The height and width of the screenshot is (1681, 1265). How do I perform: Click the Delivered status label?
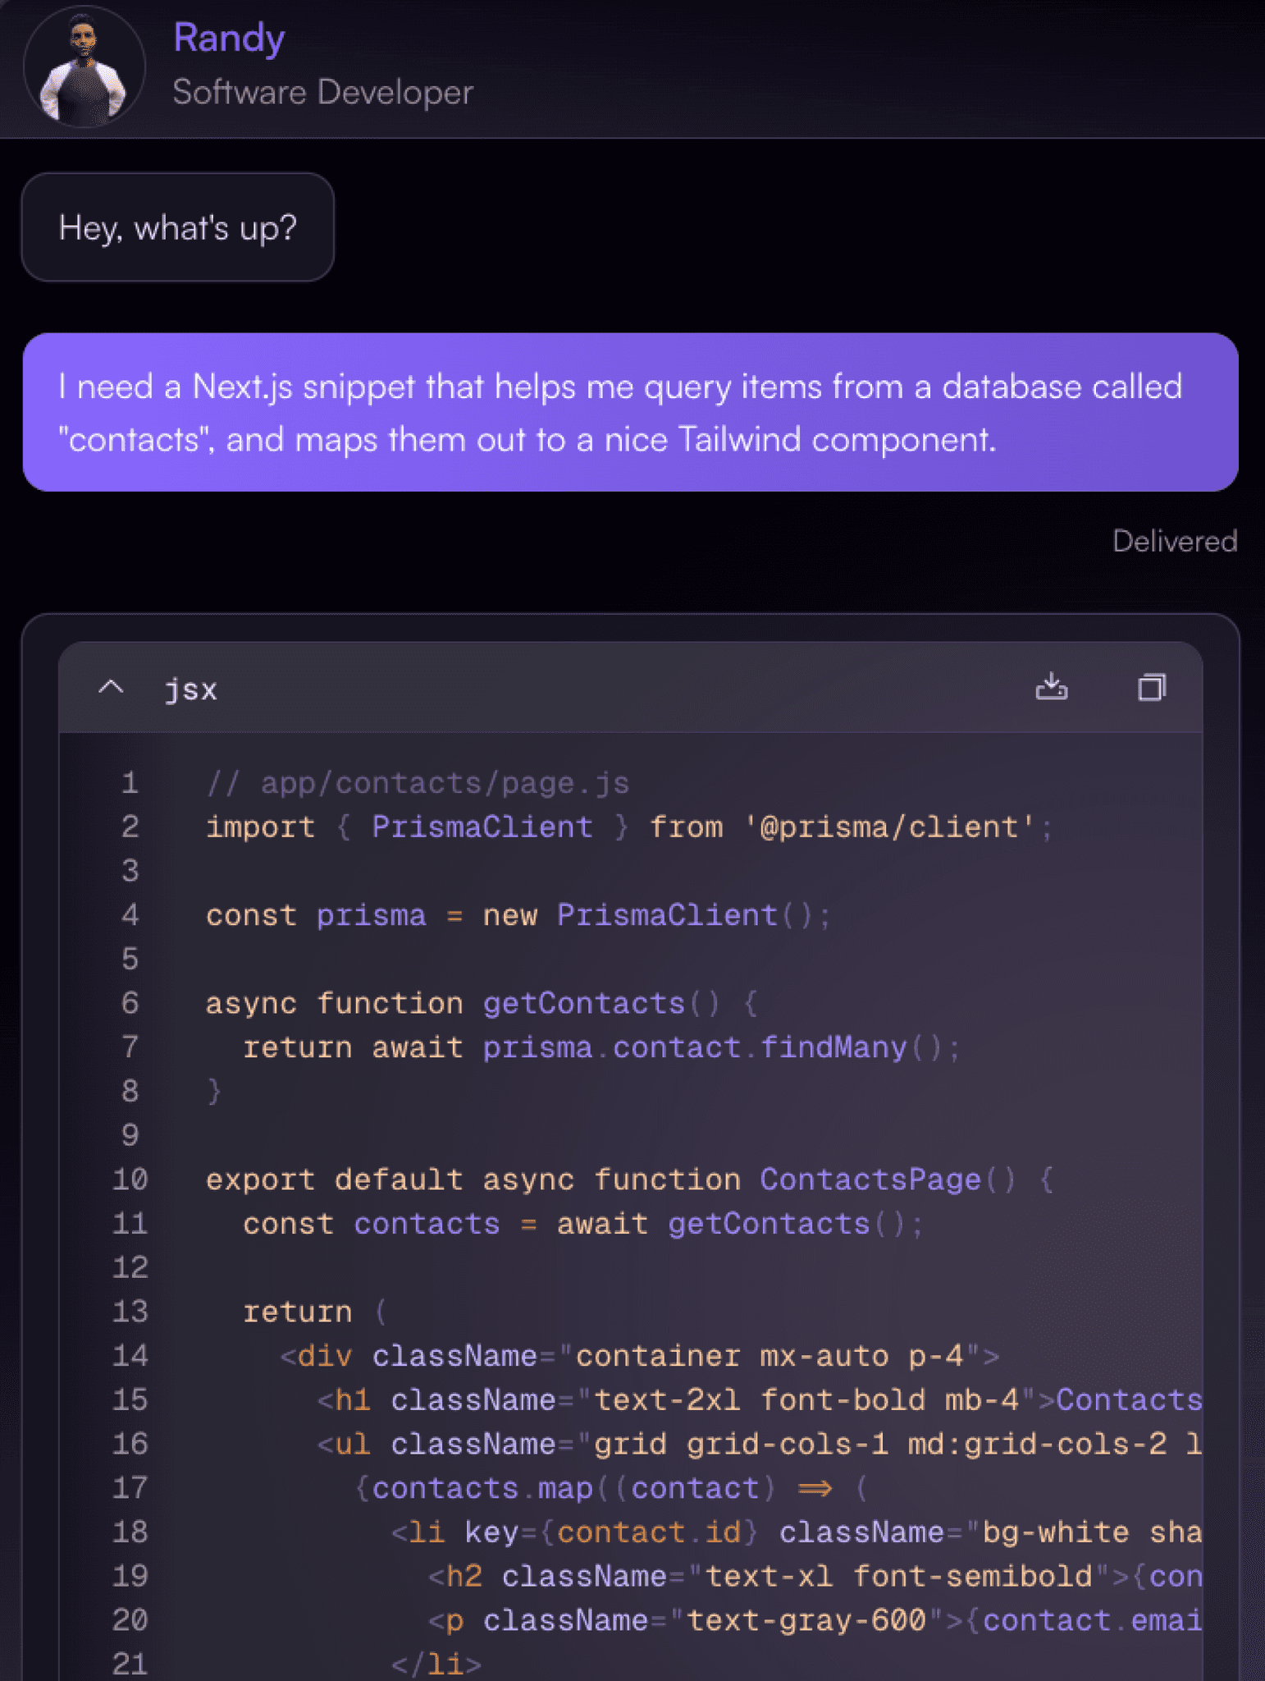pos(1174,541)
